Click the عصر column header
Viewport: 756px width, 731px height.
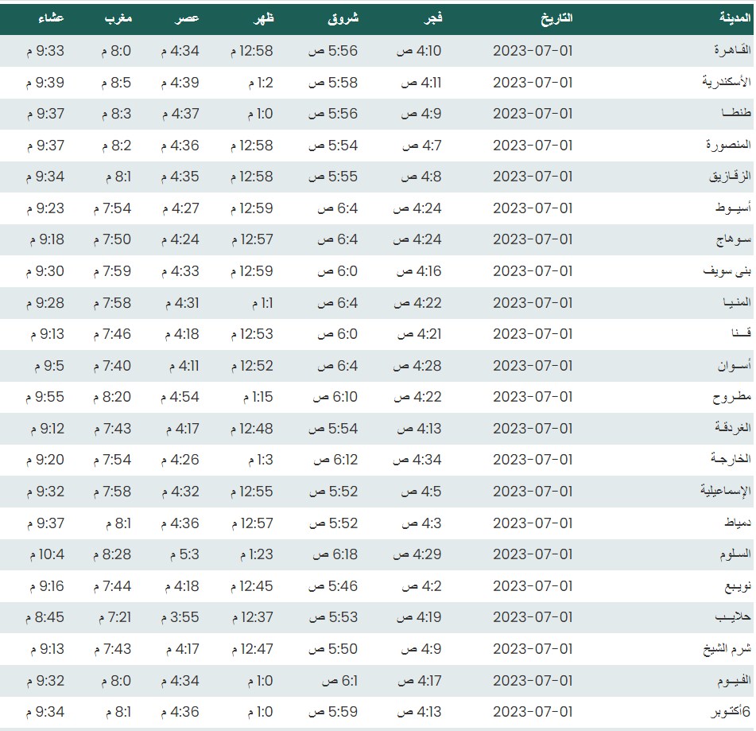(x=187, y=17)
